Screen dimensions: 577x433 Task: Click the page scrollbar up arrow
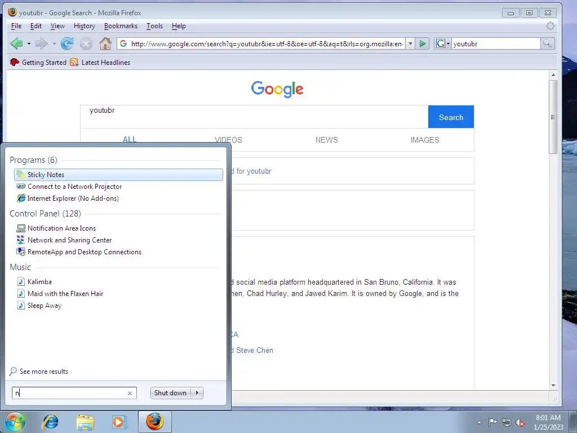click(x=553, y=75)
